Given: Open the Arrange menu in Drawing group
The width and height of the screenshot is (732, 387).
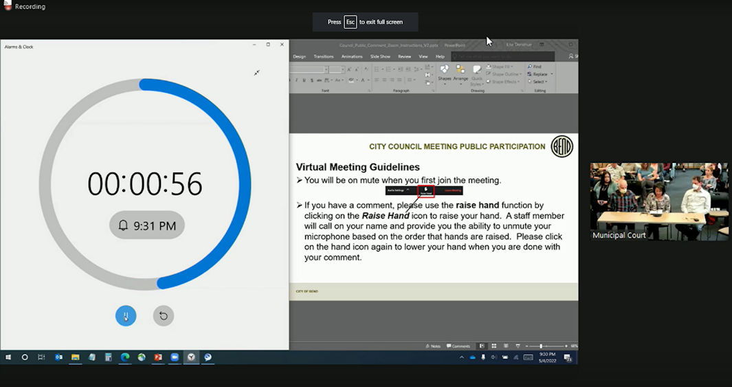Looking at the screenshot, I should click(x=461, y=74).
